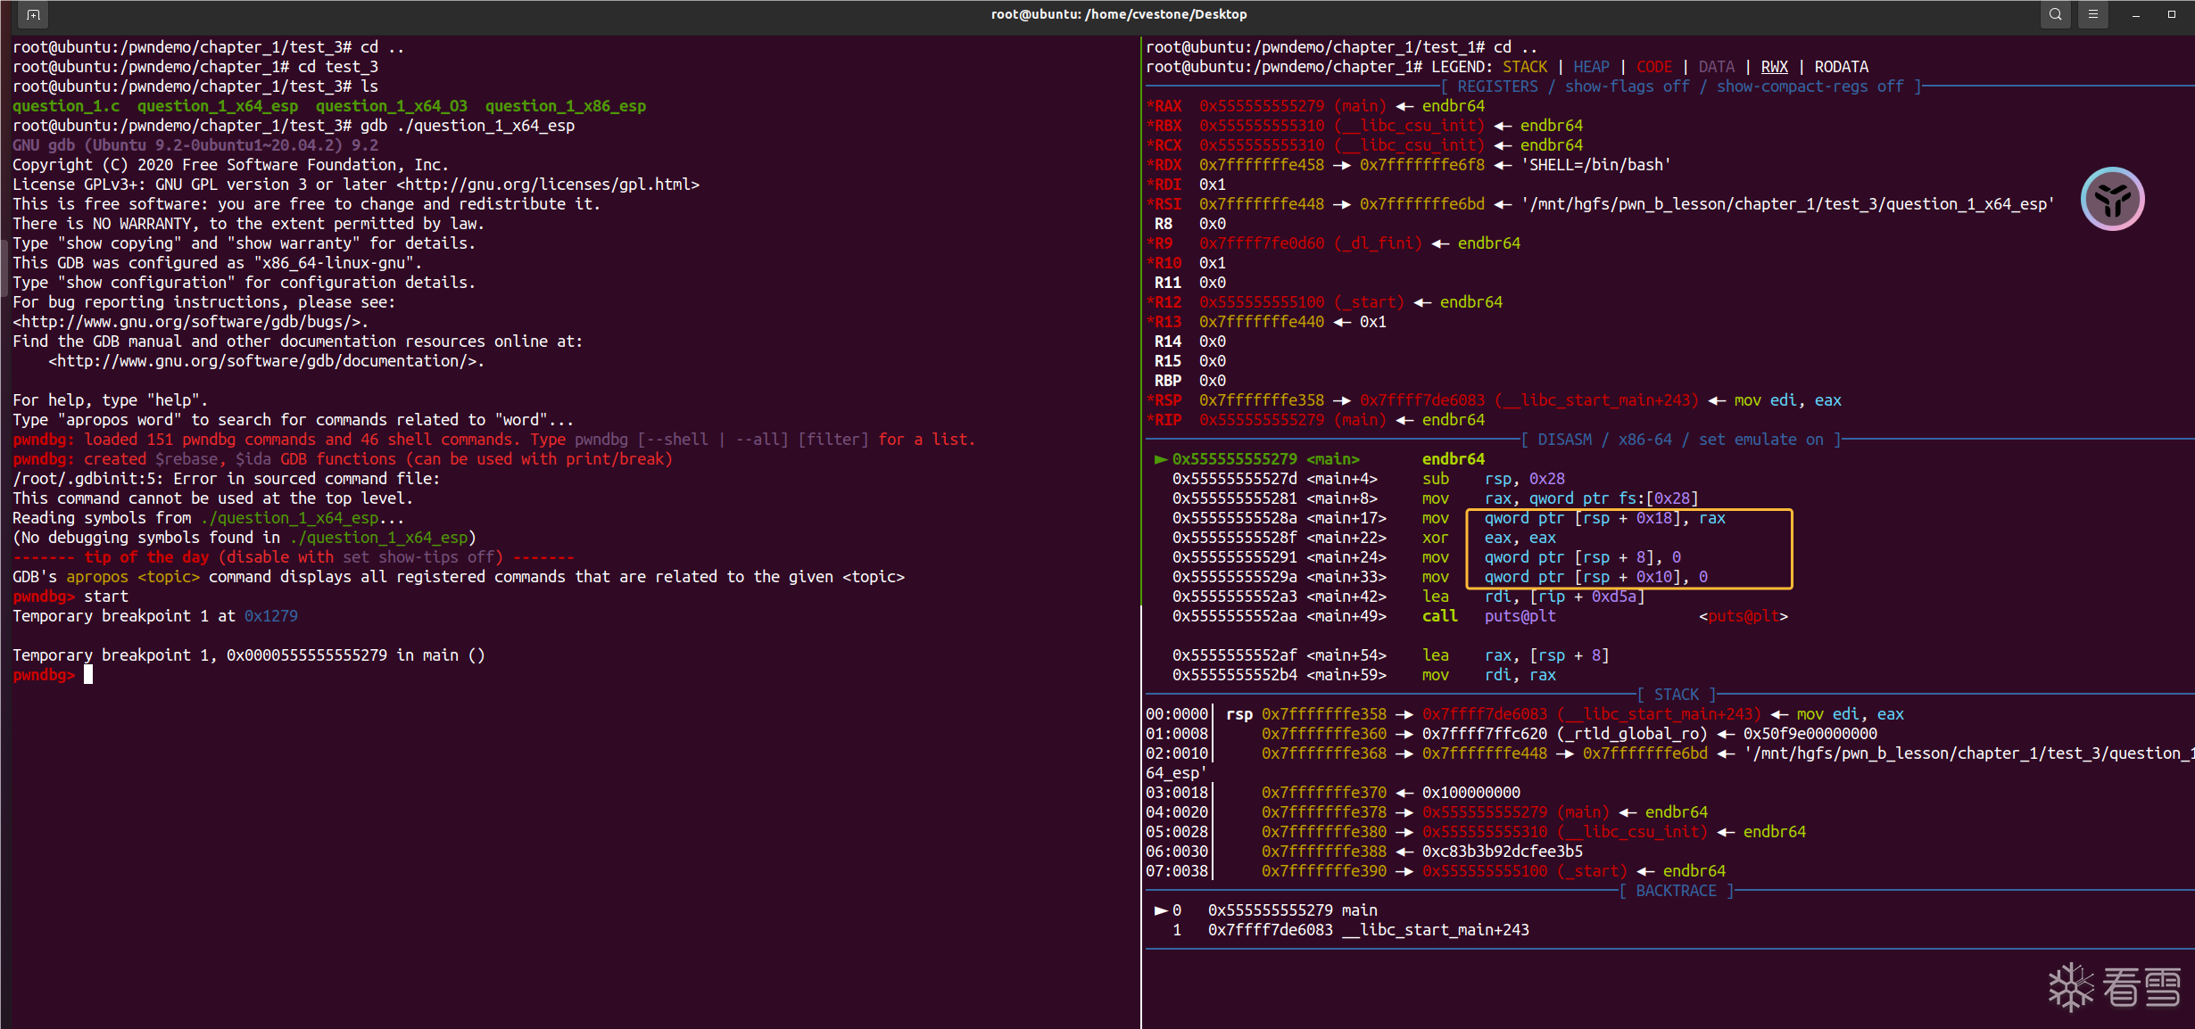Open the gnu.org gpl license link
Image resolution: width=2195 pixels, height=1029 pixels.
coord(548,185)
